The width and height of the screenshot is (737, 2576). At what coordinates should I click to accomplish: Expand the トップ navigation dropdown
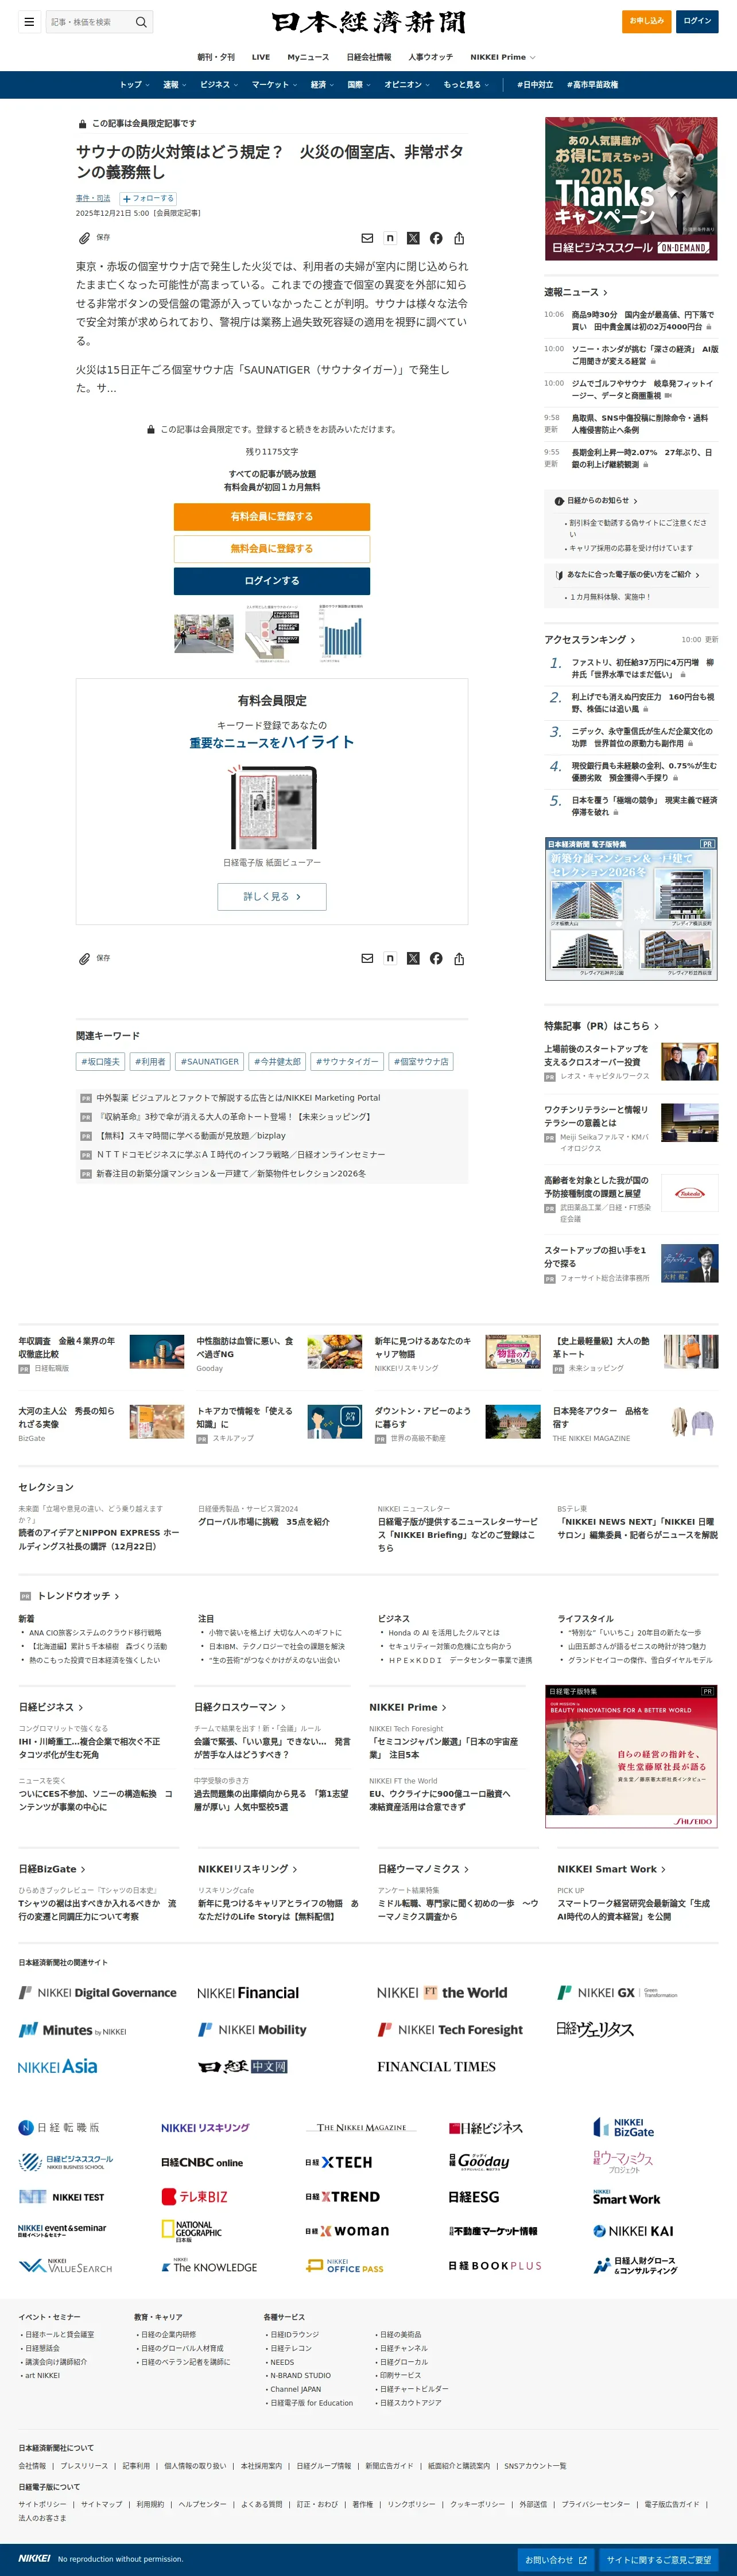(x=135, y=85)
